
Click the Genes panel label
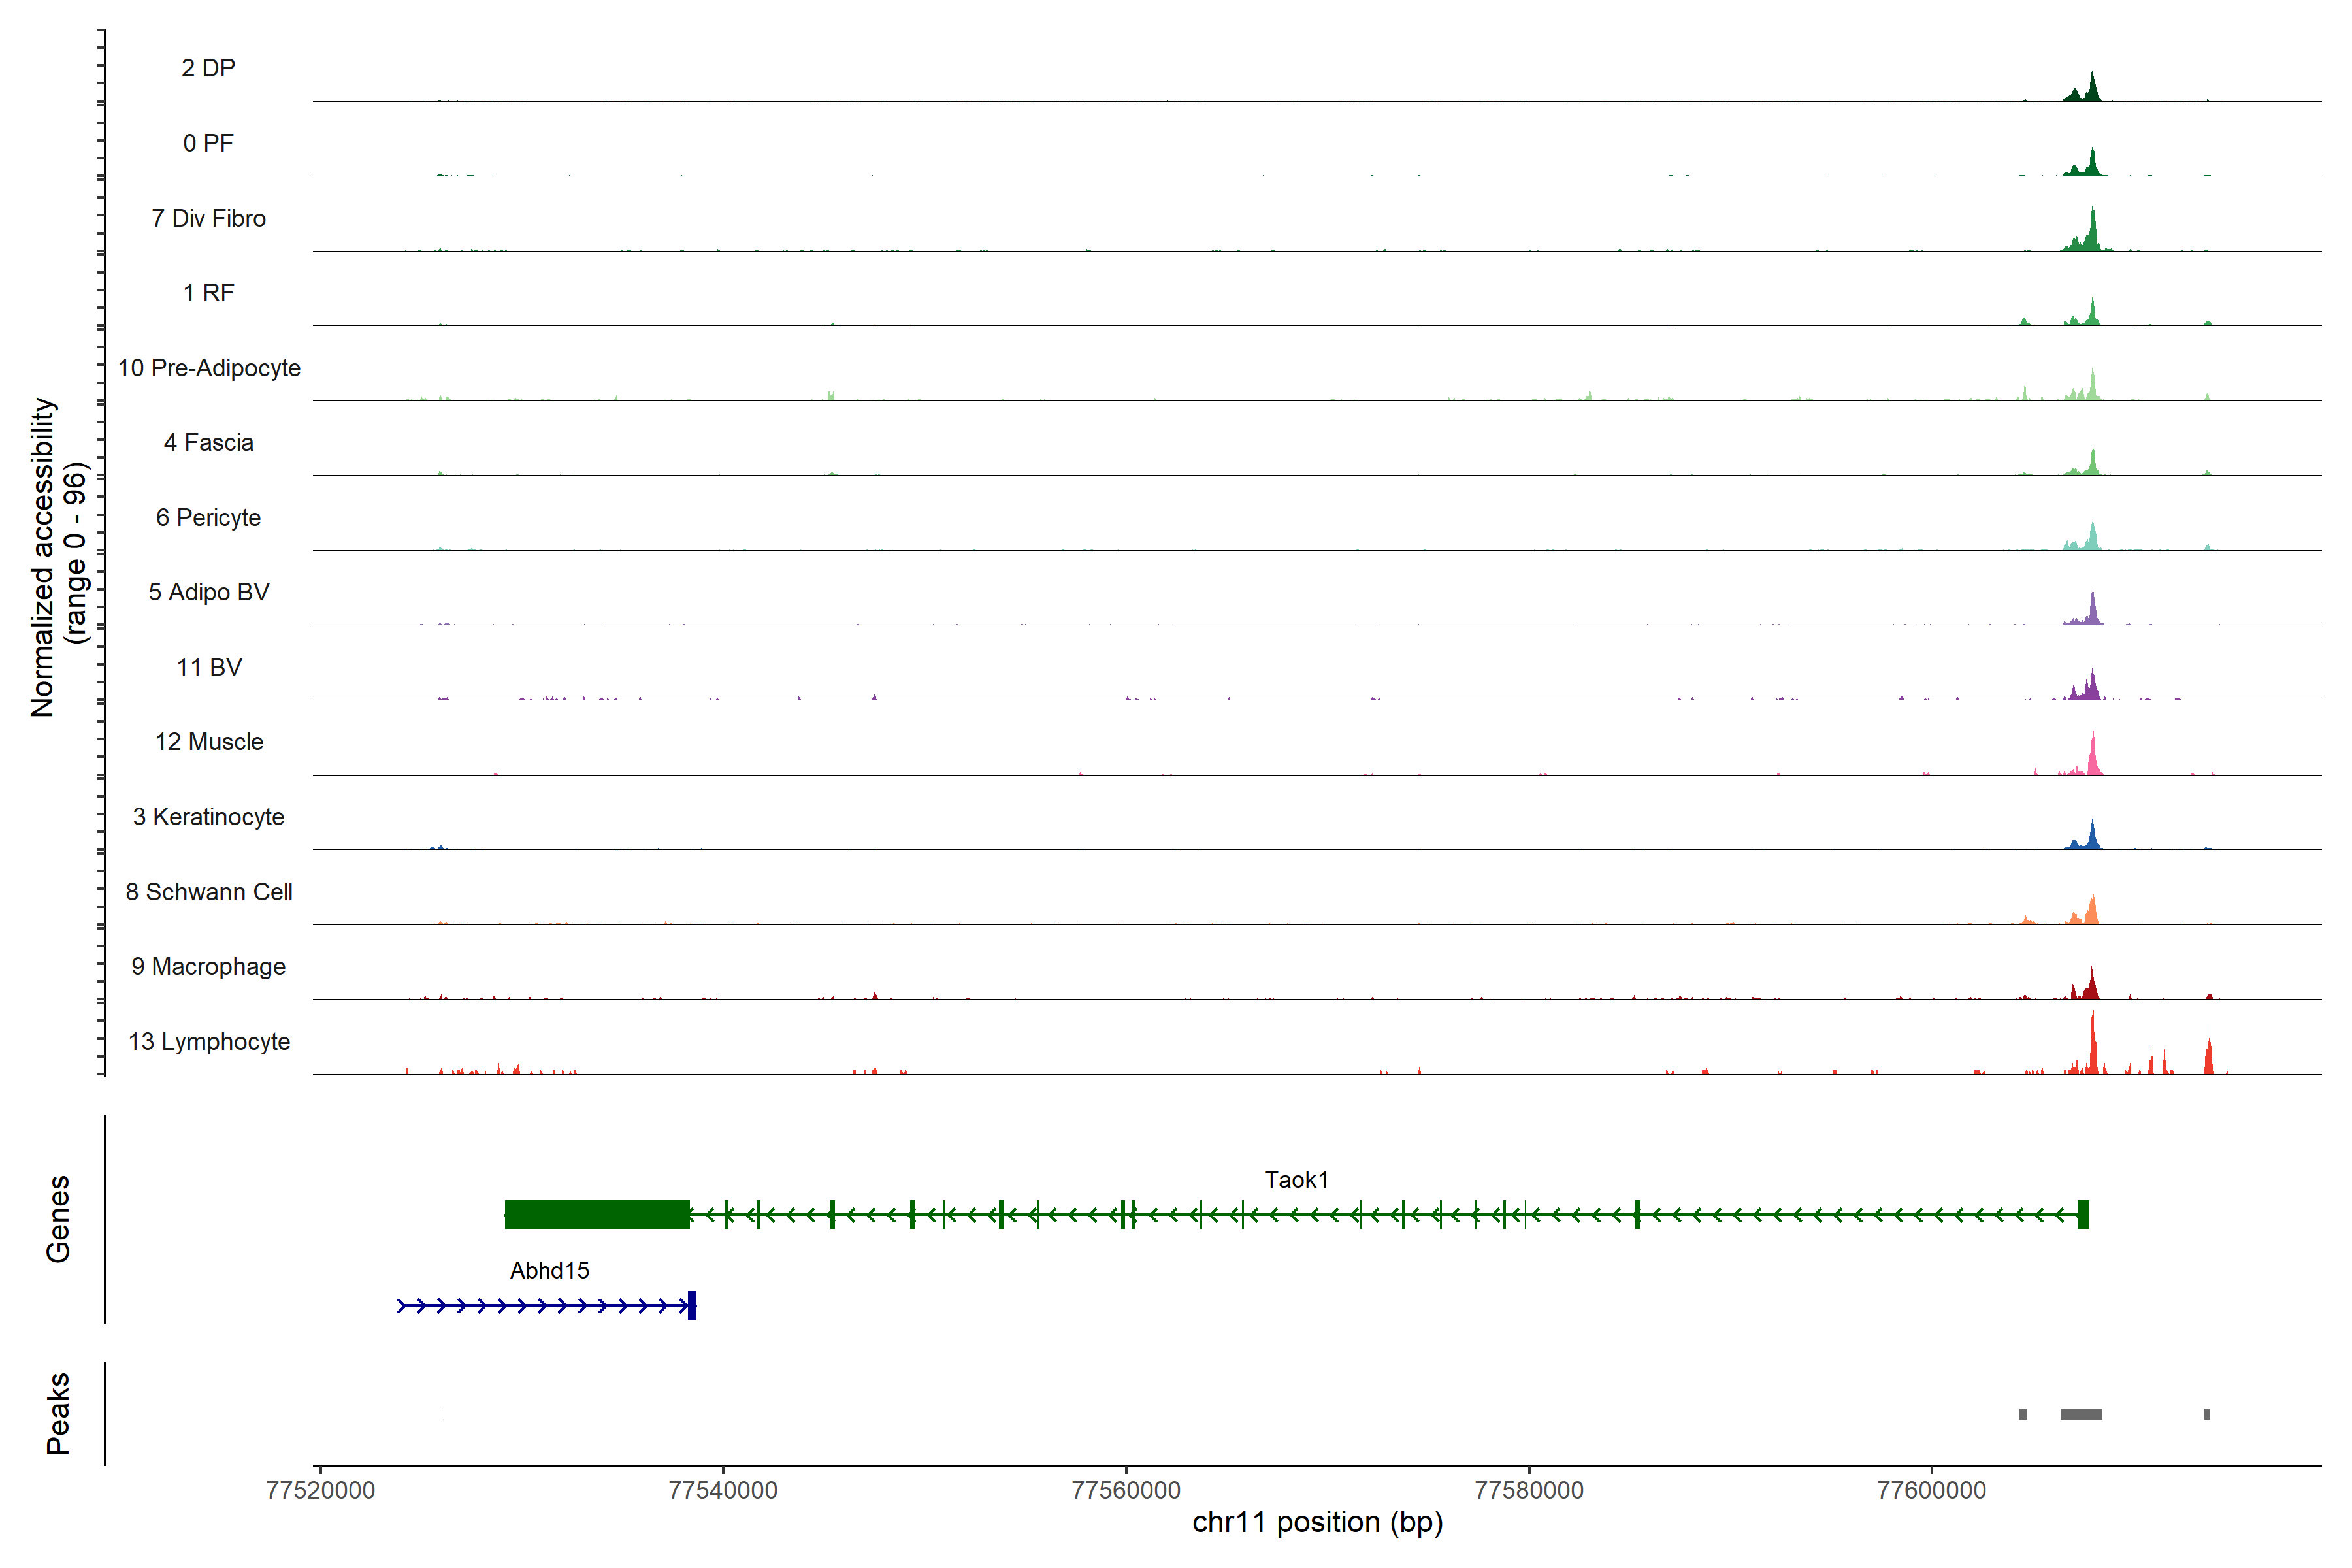[x=58, y=1219]
